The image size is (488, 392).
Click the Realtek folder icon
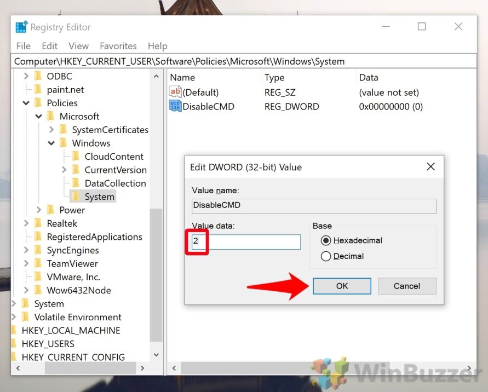(x=38, y=223)
